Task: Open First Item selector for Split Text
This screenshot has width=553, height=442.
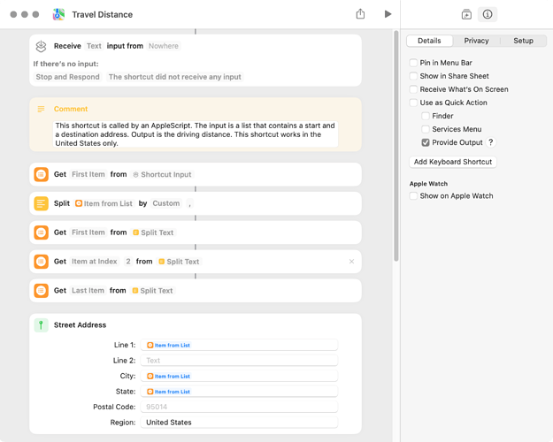Action: pyautogui.click(x=88, y=232)
